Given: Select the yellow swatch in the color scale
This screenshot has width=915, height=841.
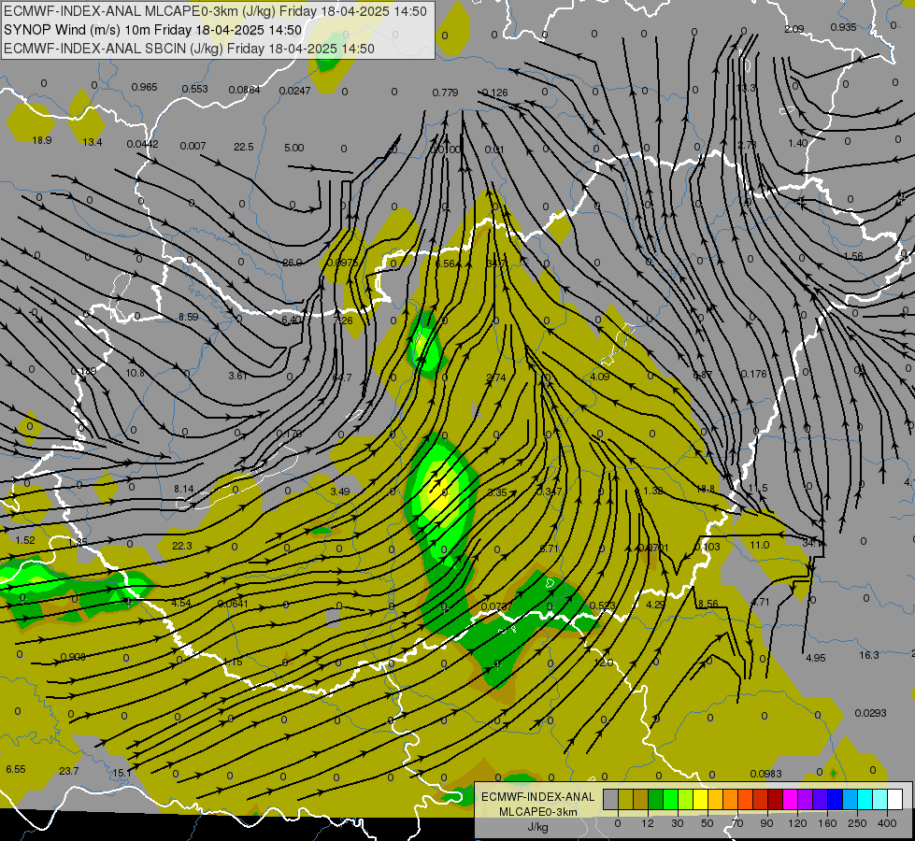Looking at the screenshot, I should [x=701, y=799].
